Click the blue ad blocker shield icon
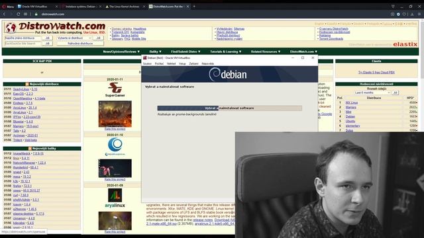 tap(398, 14)
